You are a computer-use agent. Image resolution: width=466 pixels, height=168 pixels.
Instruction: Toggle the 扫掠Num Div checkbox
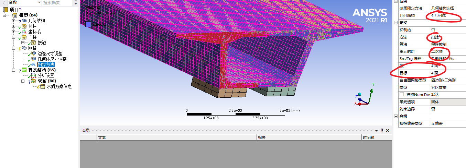tap(402, 94)
